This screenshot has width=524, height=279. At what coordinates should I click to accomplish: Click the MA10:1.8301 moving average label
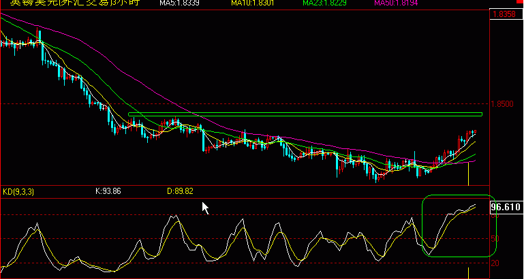[252, 3]
